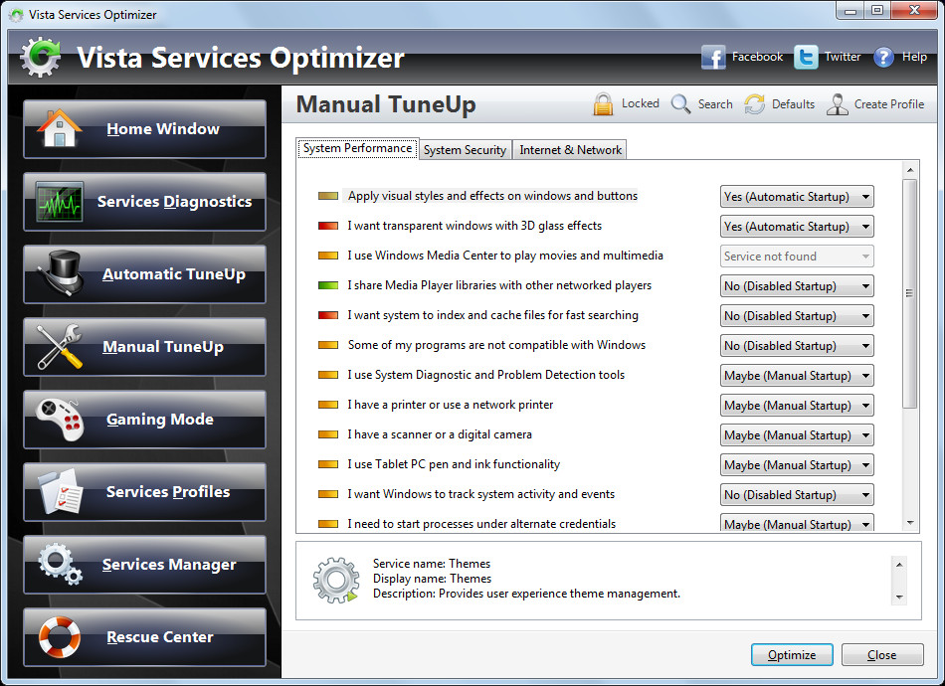Image resolution: width=945 pixels, height=686 pixels.
Task: Click red indicator beside transparent windows option
Action: tap(328, 226)
